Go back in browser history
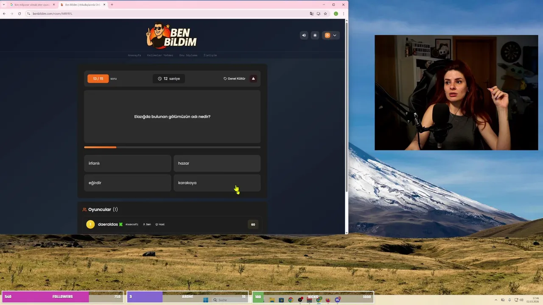543x305 pixels. [x=4, y=14]
